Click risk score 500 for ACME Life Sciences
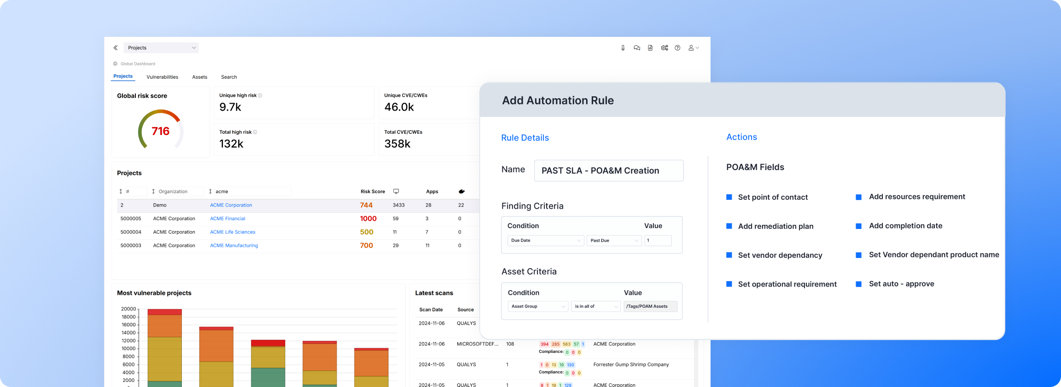 [367, 232]
